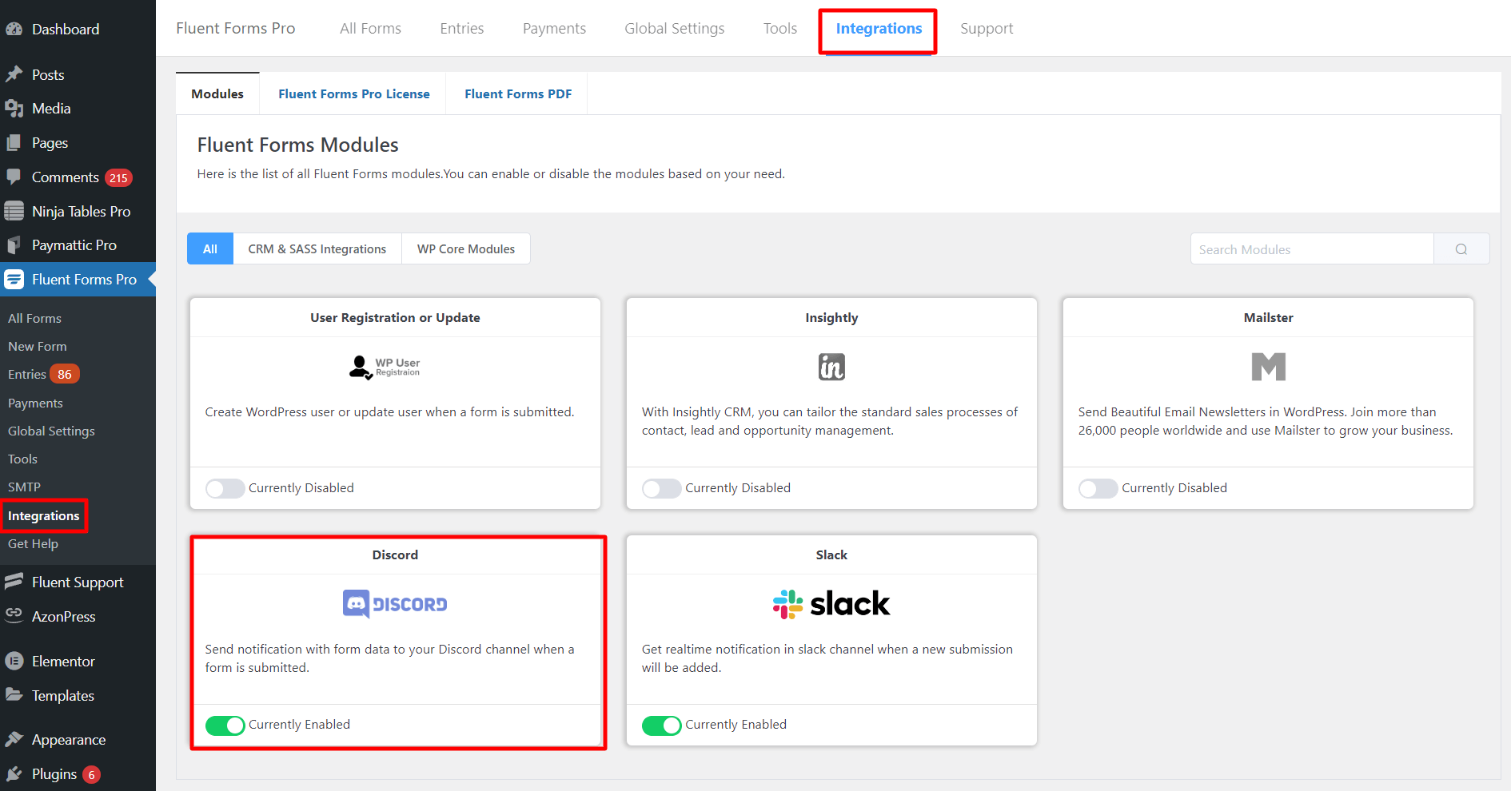Filter modules by All
Viewport: 1511px width, 791px height.
tap(210, 249)
